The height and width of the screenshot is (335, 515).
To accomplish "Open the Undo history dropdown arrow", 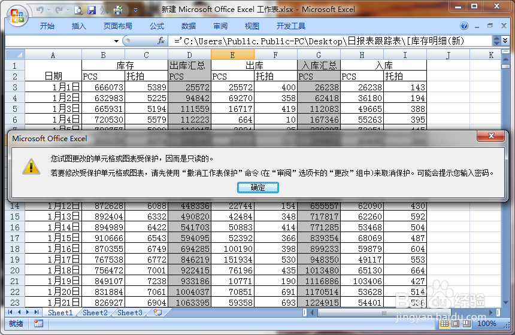I will [49, 10].
